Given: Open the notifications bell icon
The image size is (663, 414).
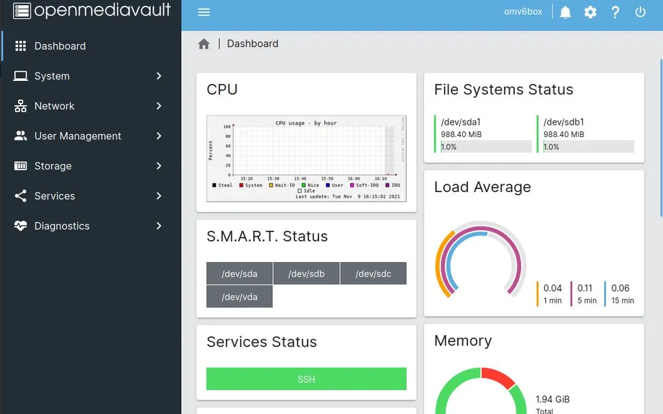Looking at the screenshot, I should click(564, 12).
